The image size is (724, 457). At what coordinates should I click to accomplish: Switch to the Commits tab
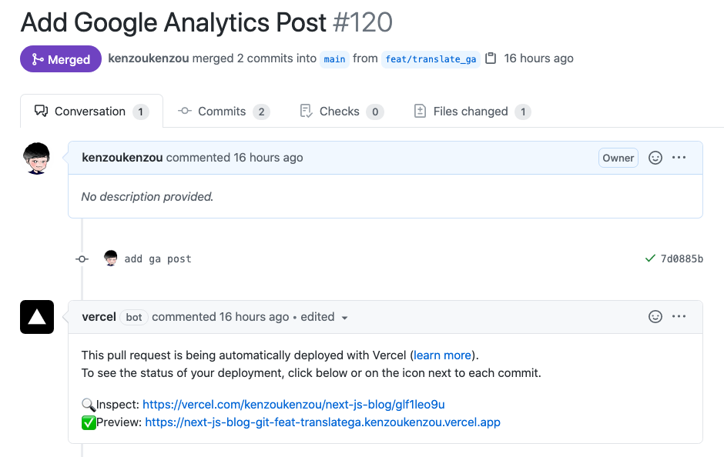tap(223, 112)
